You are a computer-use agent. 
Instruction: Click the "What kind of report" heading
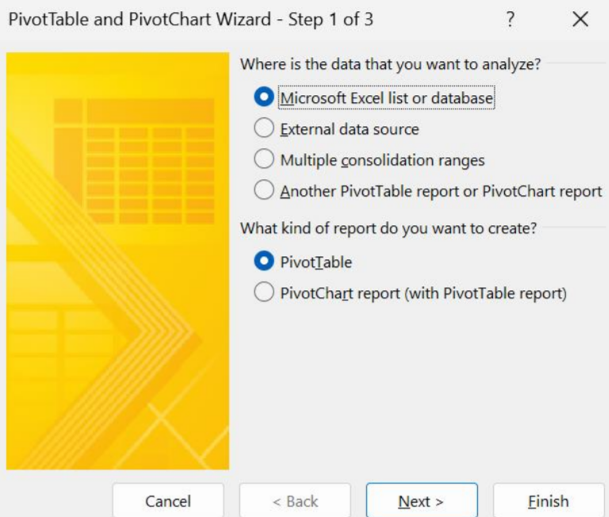click(x=389, y=228)
